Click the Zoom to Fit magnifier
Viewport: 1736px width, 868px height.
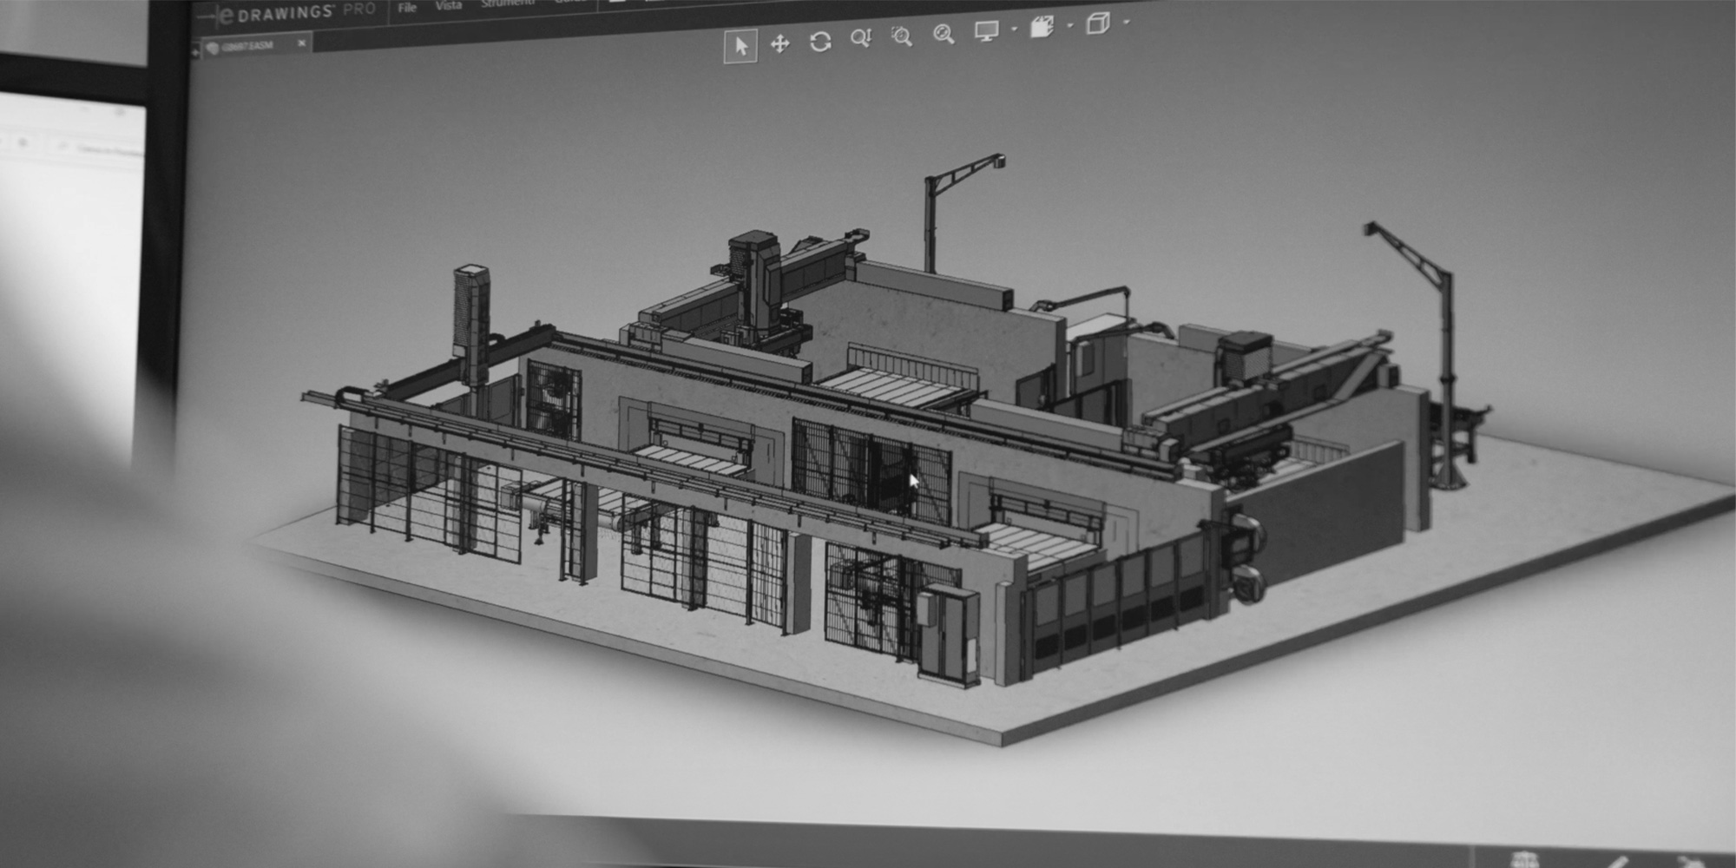click(x=944, y=34)
